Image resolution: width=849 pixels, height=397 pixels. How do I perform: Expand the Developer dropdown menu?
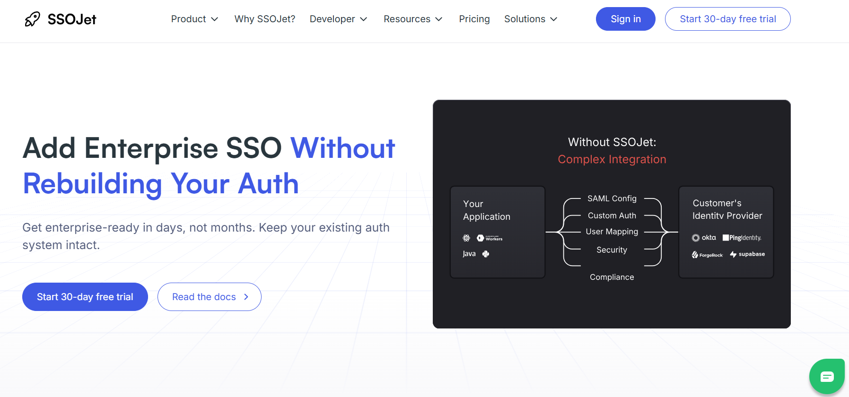[338, 19]
